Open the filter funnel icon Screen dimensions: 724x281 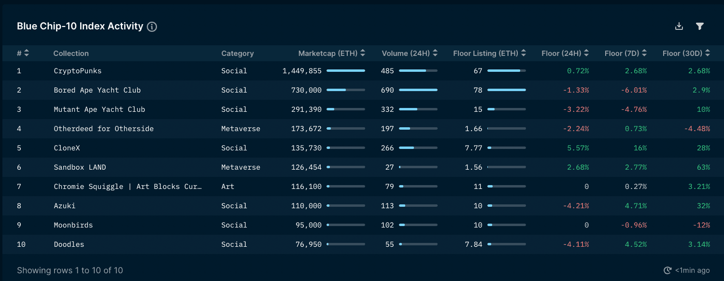coord(699,26)
